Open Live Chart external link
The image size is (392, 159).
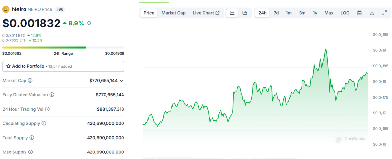pyautogui.click(x=206, y=13)
